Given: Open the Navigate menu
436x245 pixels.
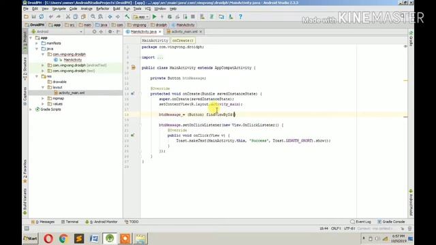Looking at the screenshot, I should (59, 9).
